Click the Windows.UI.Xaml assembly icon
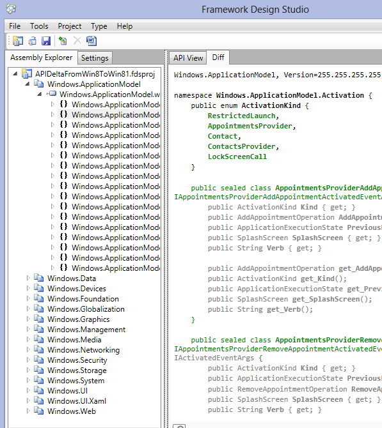 pyautogui.click(x=39, y=401)
